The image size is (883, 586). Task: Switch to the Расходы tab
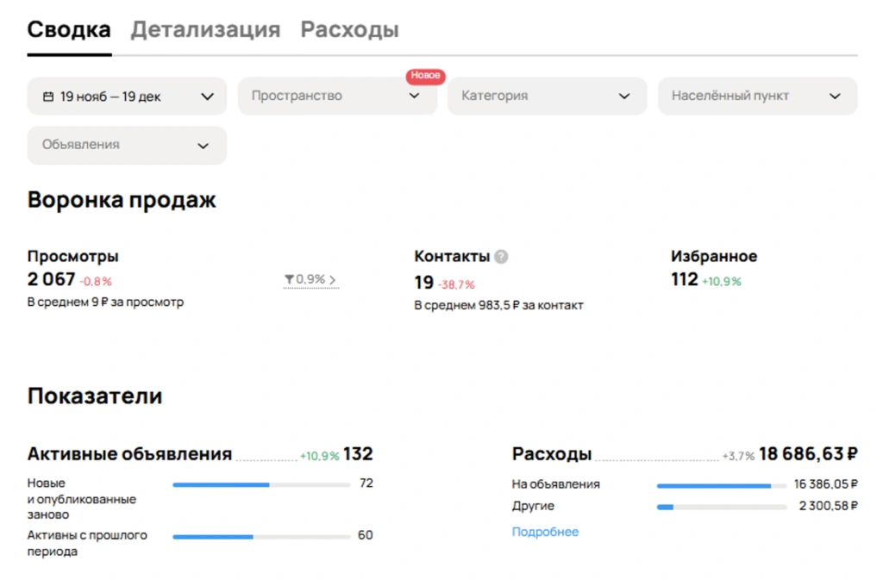[x=350, y=29]
